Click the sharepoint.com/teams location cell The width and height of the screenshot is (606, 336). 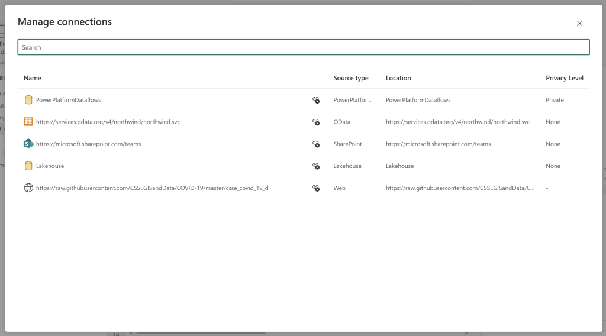click(x=439, y=144)
